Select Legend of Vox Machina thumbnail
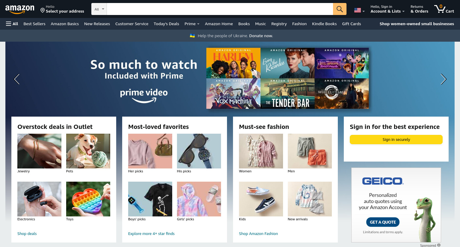Screen dimensions: 460x247 [233, 94]
